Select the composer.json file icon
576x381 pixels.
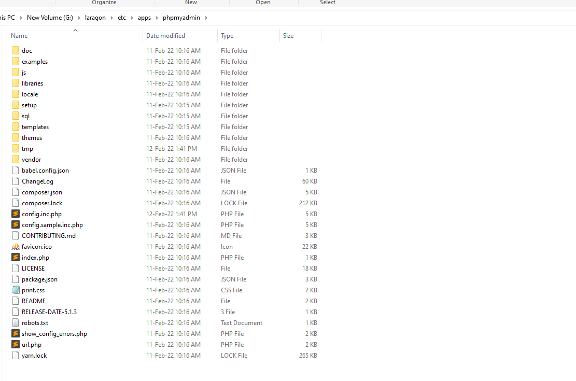(16, 192)
